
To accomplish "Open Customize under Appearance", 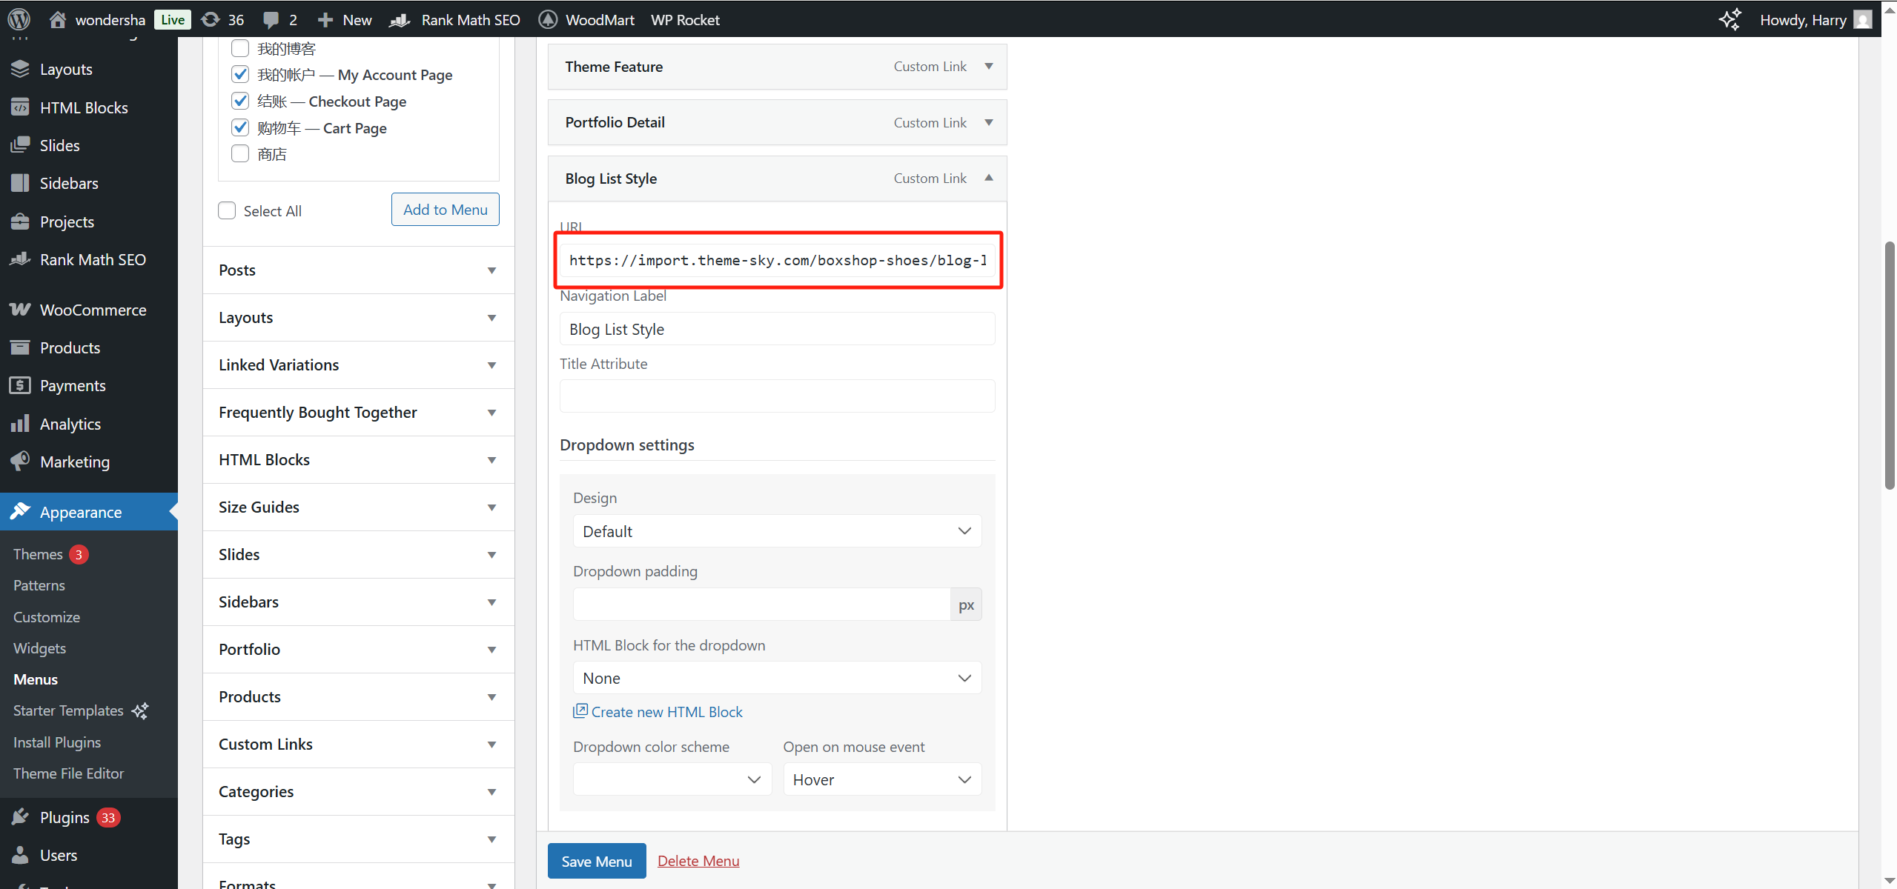I will pos(46,616).
